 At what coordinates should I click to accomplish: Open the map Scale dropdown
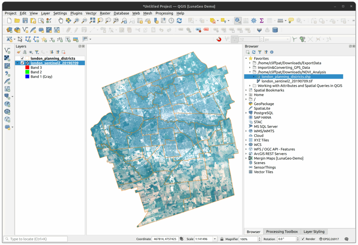coord(215,239)
